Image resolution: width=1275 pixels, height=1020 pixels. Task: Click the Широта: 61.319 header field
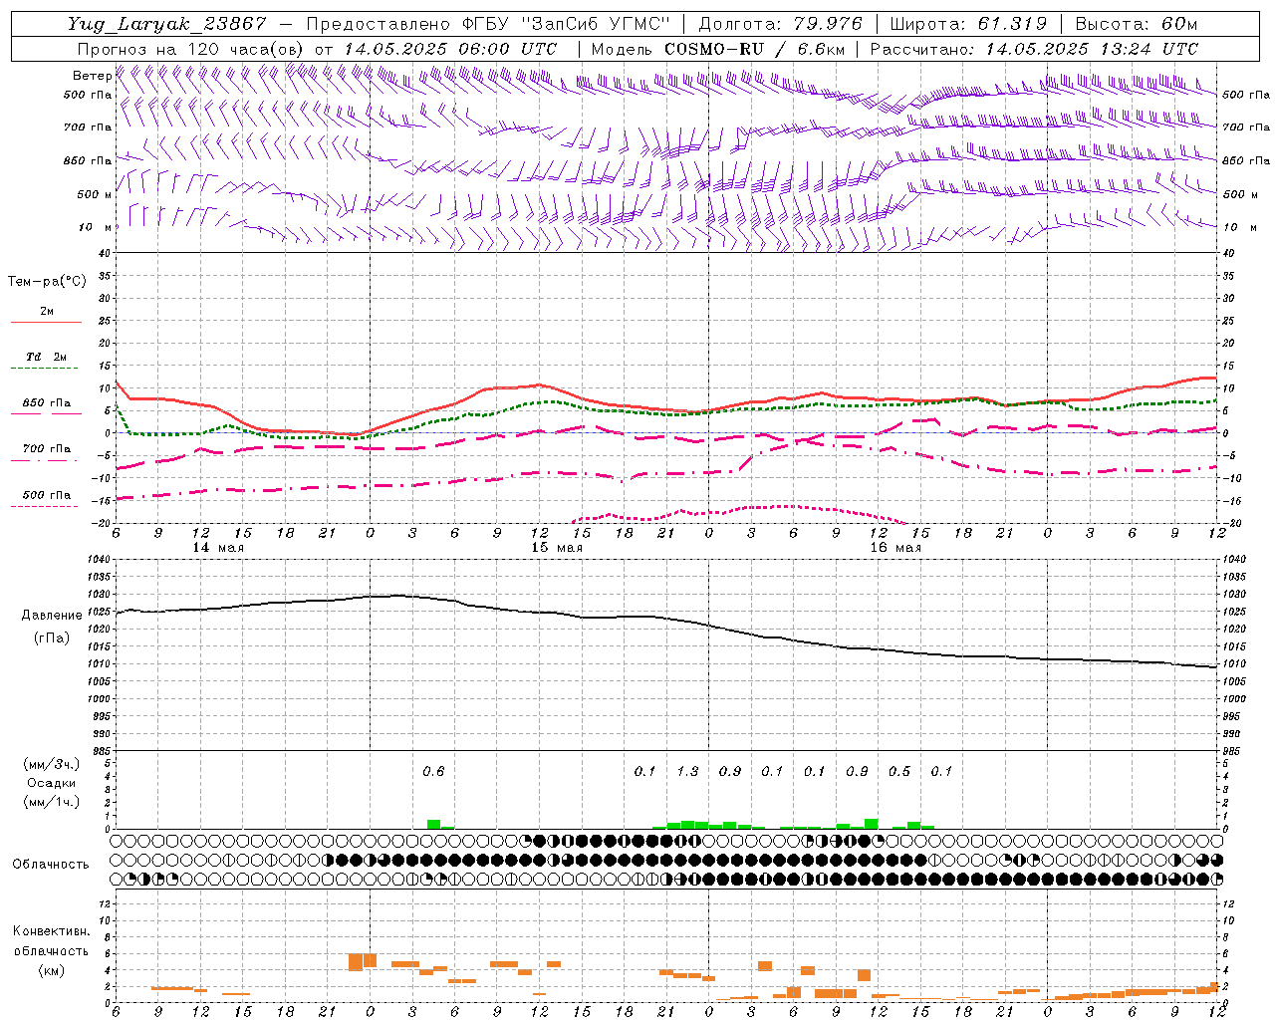968,24
